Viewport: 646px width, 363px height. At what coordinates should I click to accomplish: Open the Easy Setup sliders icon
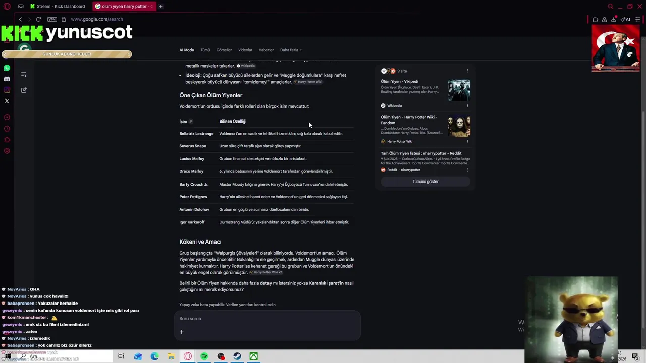click(x=637, y=19)
